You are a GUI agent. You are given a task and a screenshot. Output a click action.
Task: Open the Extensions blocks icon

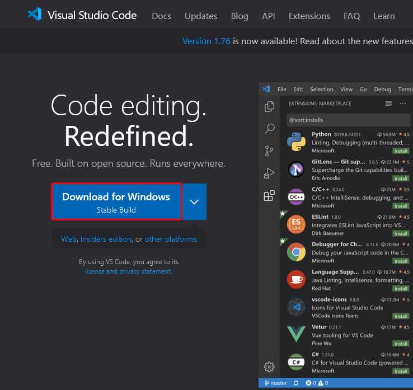coord(269,196)
